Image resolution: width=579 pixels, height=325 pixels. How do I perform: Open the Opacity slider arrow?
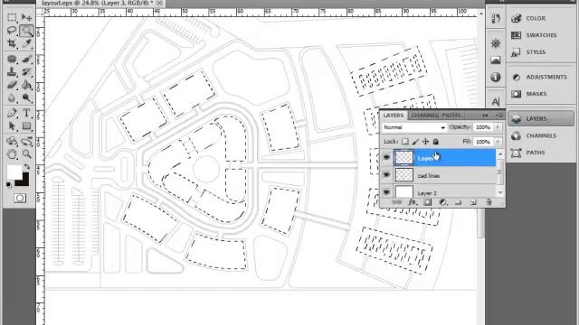[x=498, y=127]
